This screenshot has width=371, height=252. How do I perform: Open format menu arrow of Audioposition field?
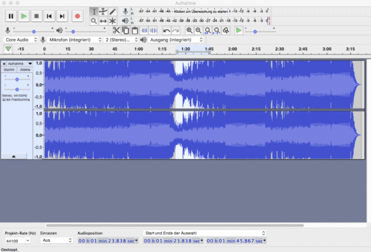(x=136, y=240)
